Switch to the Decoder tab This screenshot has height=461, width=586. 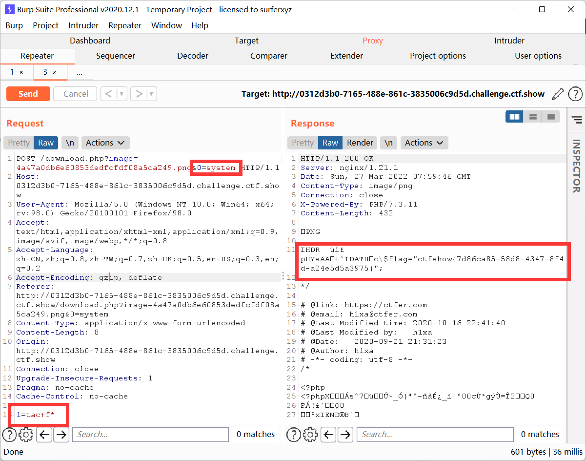pyautogui.click(x=193, y=56)
